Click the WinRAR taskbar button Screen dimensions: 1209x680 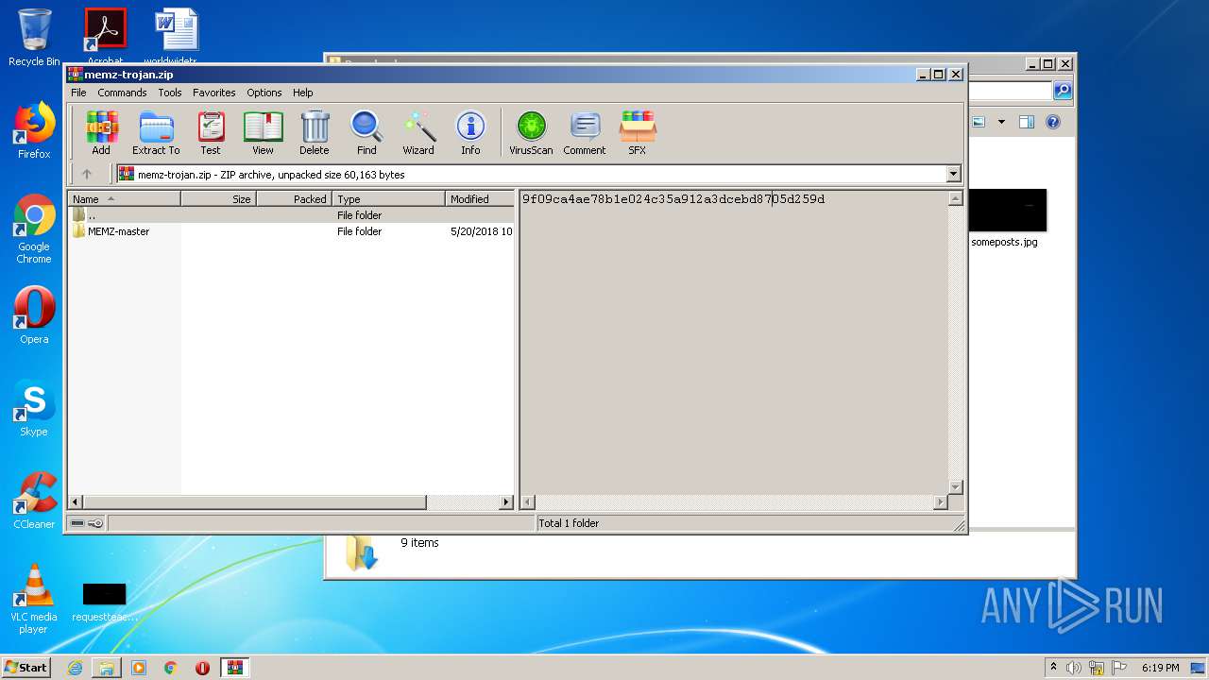[234, 668]
